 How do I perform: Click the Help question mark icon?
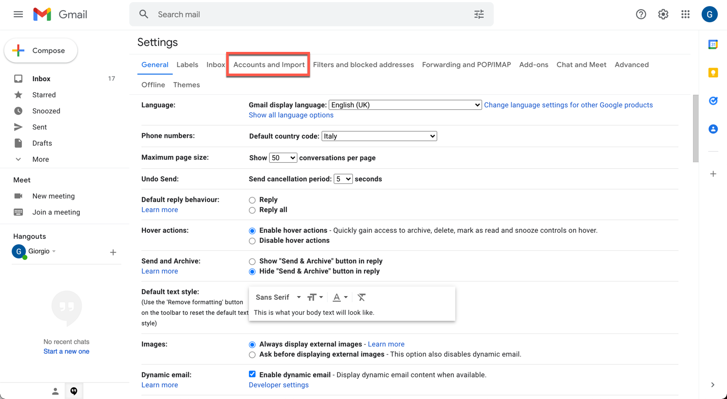pyautogui.click(x=641, y=15)
